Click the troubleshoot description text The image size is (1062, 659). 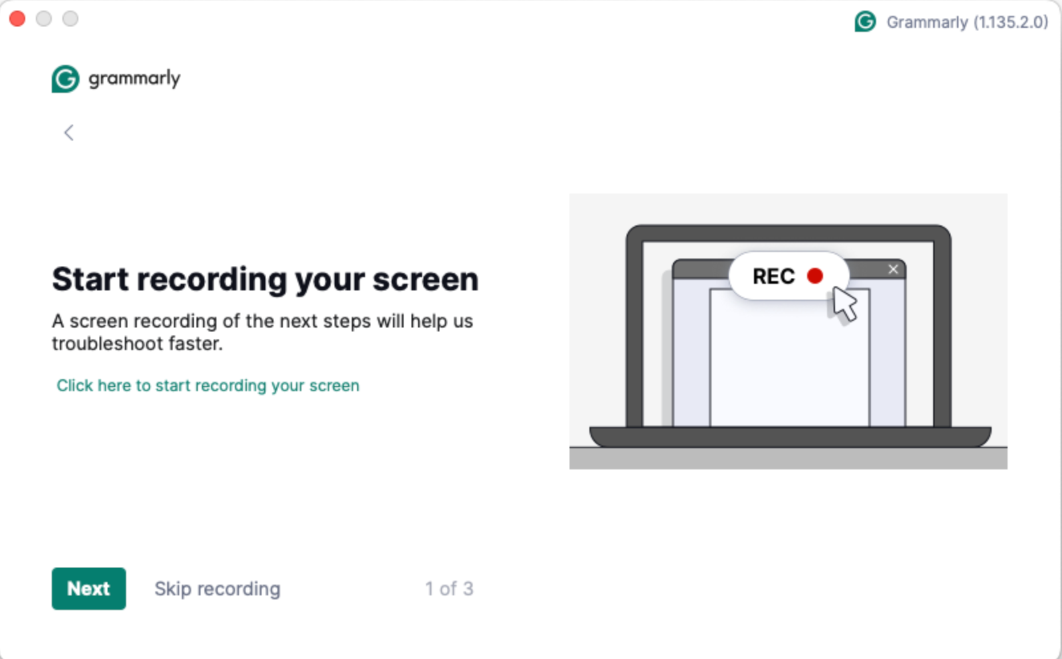coord(262,331)
